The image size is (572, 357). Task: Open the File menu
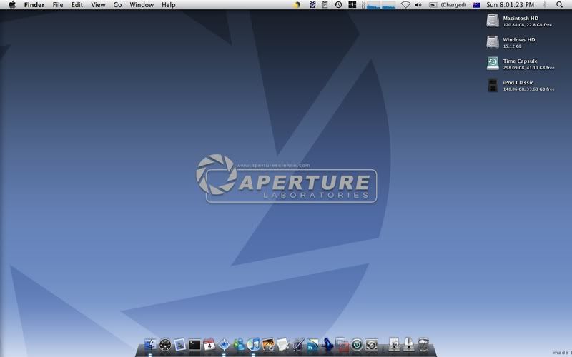pos(58,5)
